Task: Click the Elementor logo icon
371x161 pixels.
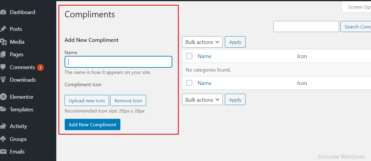Action: 3,97
